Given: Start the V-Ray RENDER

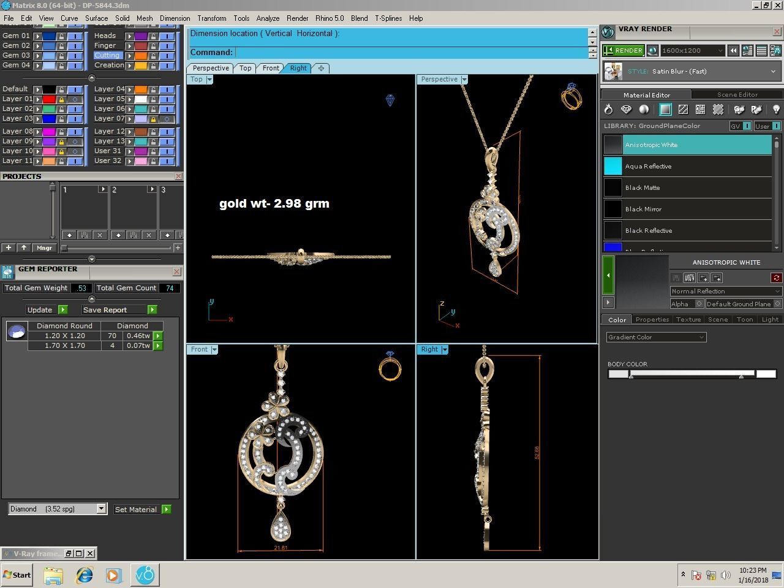Looking at the screenshot, I should tap(624, 51).
